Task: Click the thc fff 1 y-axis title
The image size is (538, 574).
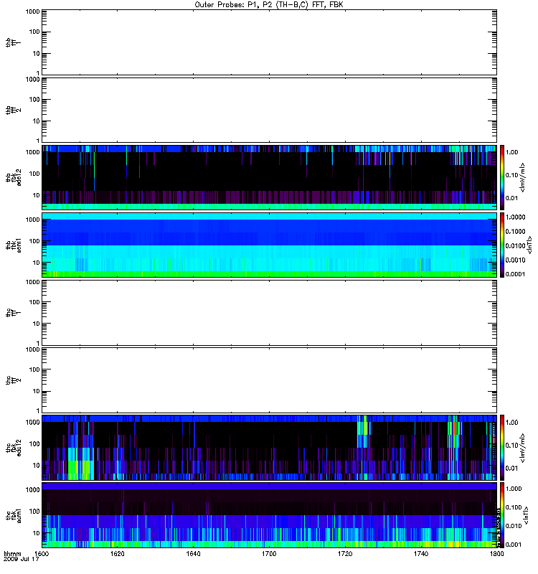Action: click(13, 313)
